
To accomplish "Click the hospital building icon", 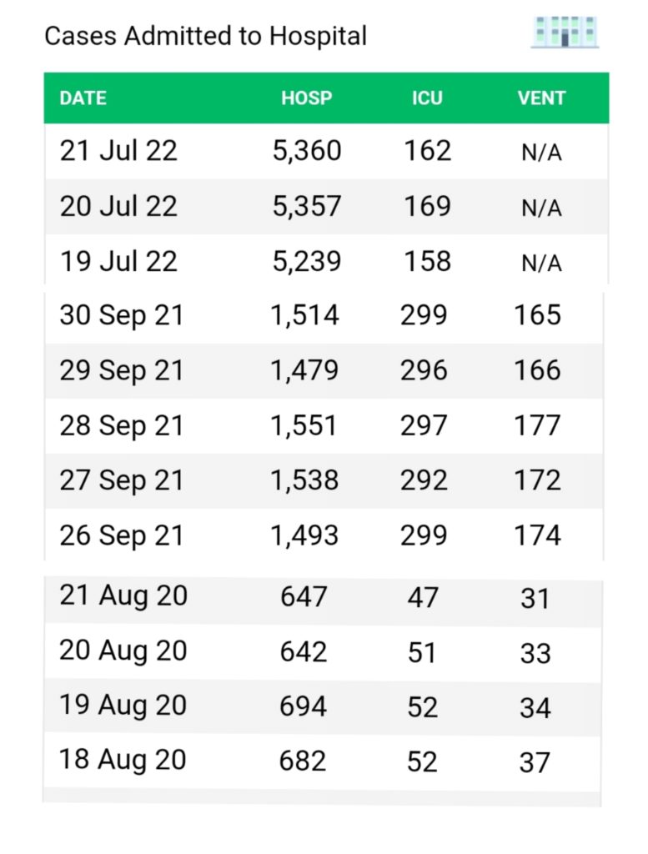I will click(x=565, y=33).
